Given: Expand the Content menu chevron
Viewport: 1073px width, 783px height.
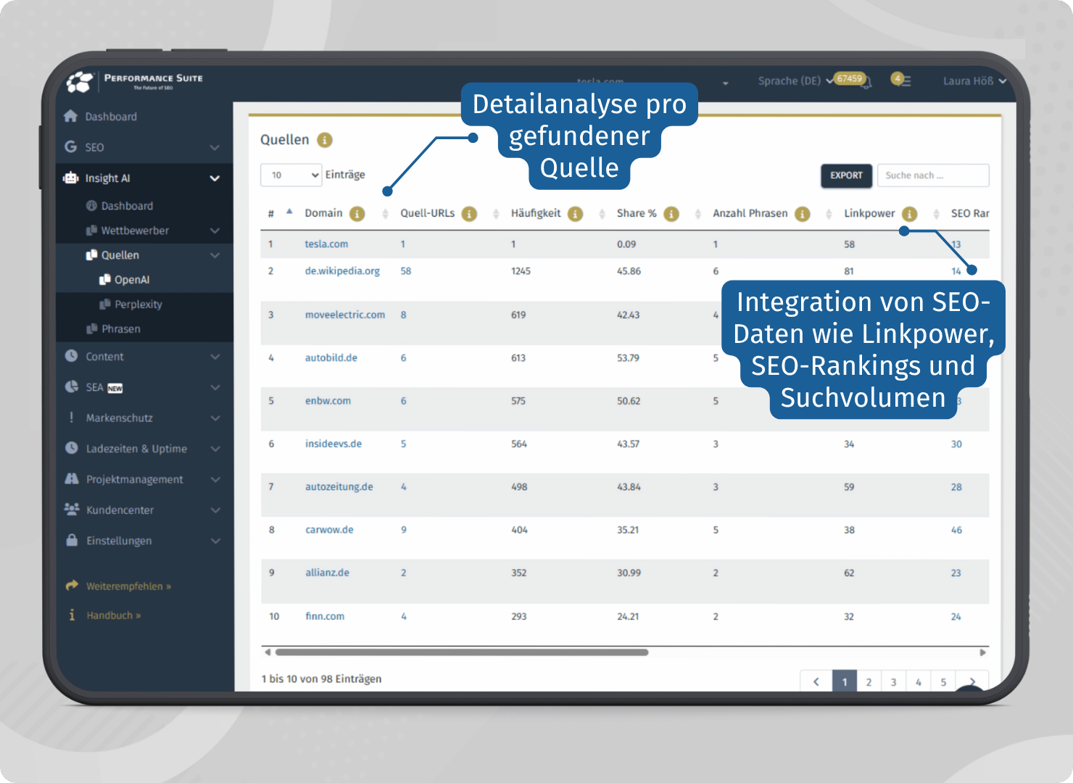Looking at the screenshot, I should 215,357.
